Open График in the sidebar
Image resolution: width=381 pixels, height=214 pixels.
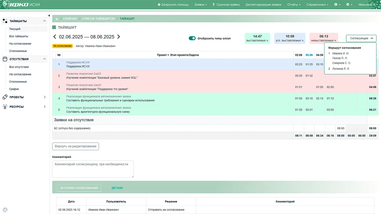(14, 89)
